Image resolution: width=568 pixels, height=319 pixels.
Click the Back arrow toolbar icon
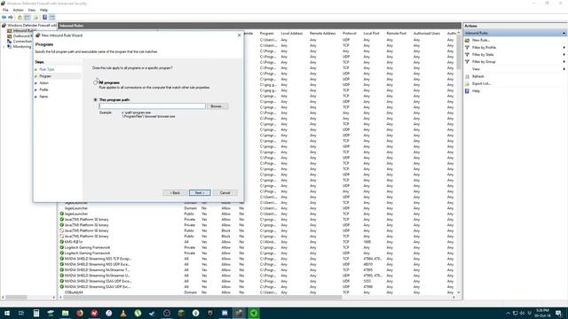click(4, 18)
